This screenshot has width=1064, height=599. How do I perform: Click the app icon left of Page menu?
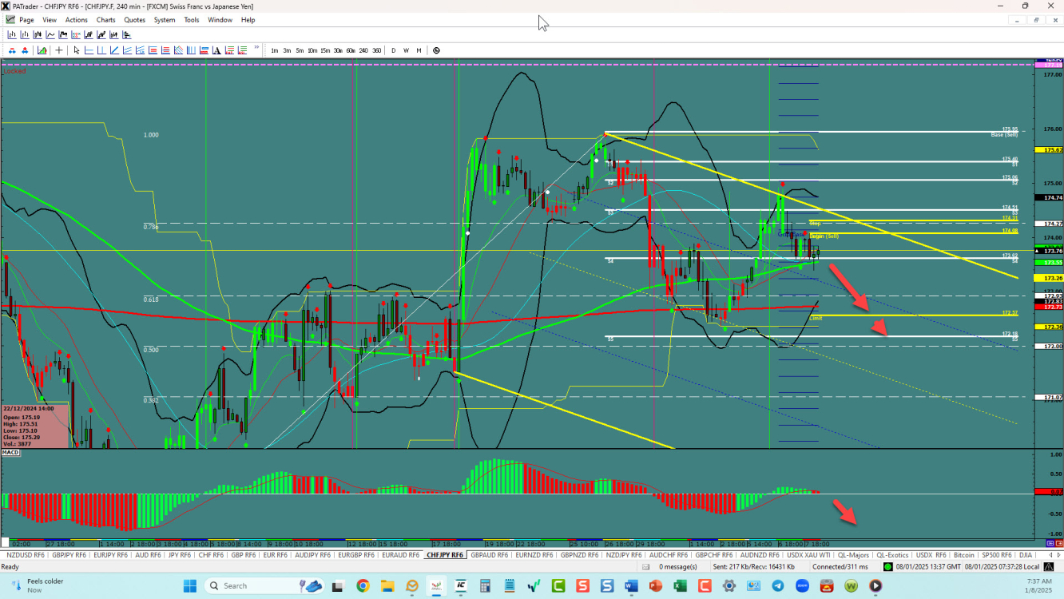(x=10, y=19)
